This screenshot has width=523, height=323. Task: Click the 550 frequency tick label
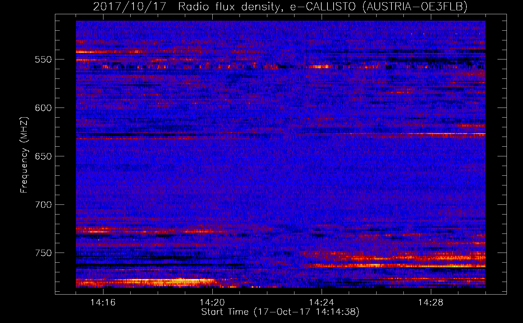pos(43,59)
